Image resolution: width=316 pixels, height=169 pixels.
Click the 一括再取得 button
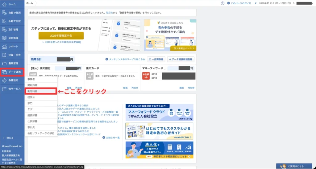[156, 60]
